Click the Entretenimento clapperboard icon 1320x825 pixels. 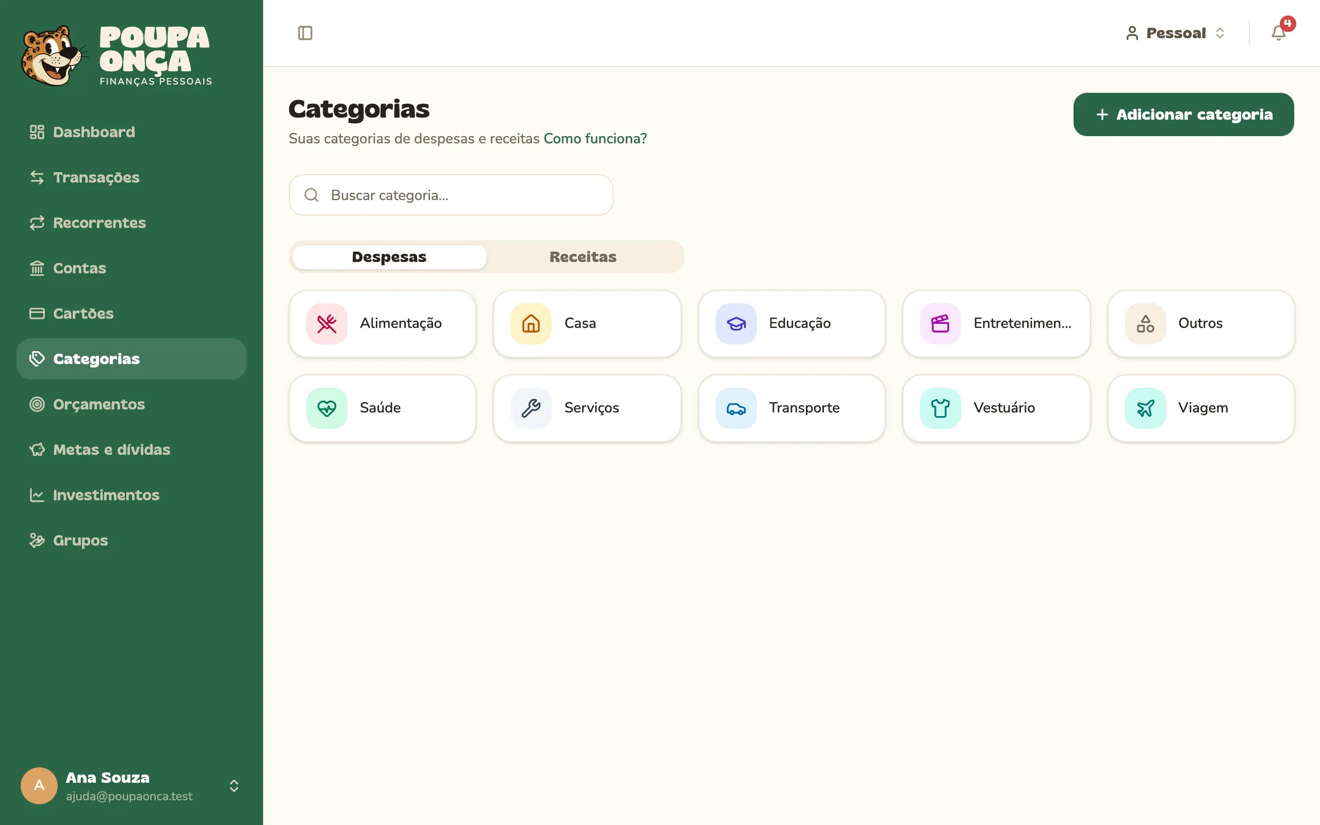940,324
